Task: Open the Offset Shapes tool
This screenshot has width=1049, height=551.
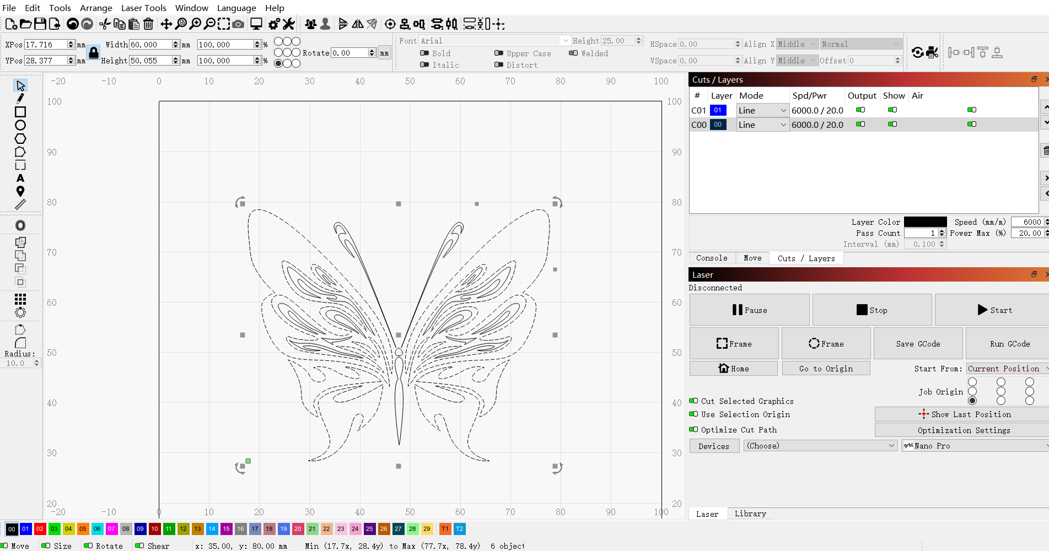Action: (x=20, y=225)
